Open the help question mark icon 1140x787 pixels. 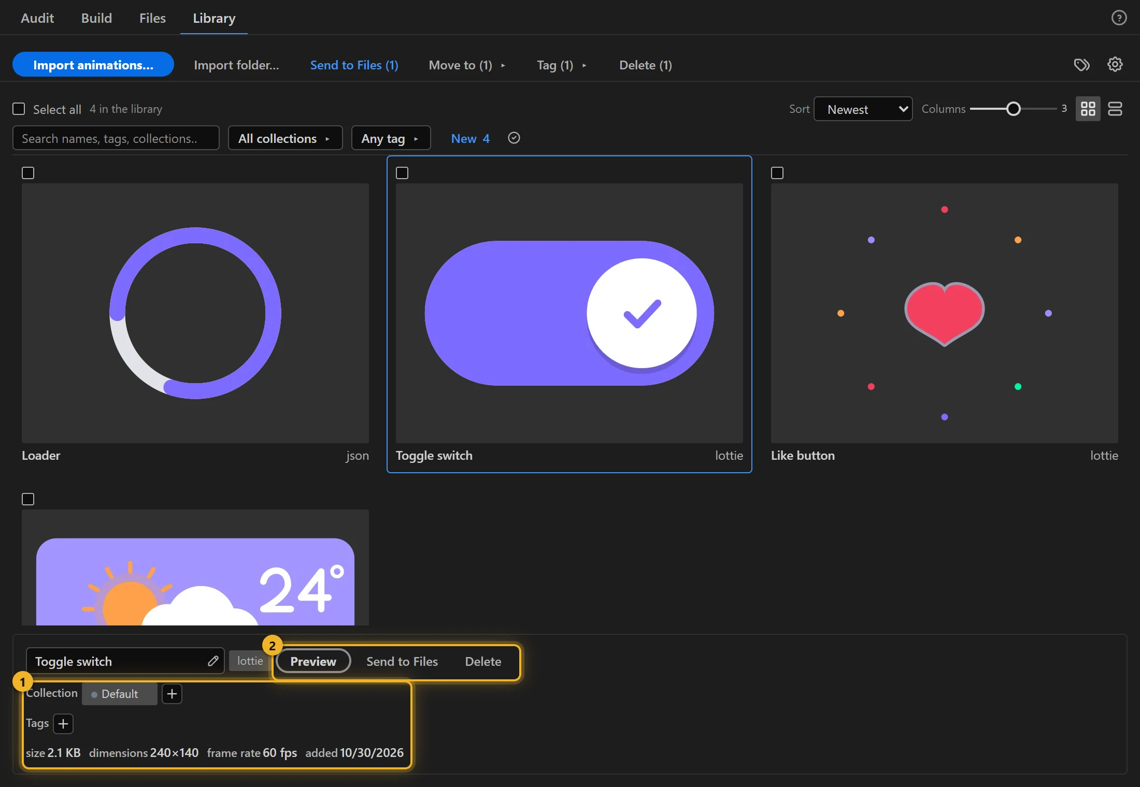coord(1119,18)
